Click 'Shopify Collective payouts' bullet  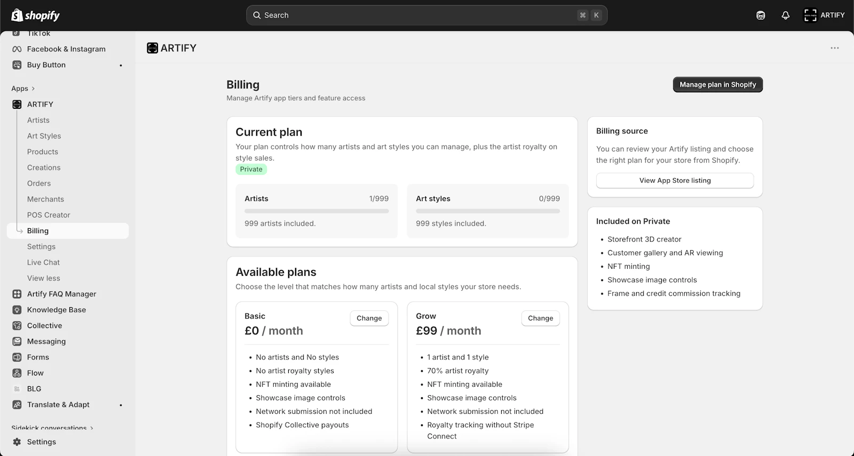click(x=302, y=425)
